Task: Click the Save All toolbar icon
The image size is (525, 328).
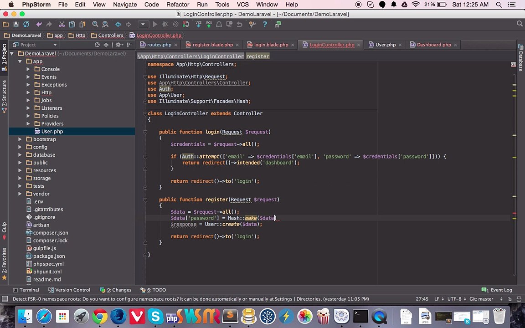Action: coord(16,24)
